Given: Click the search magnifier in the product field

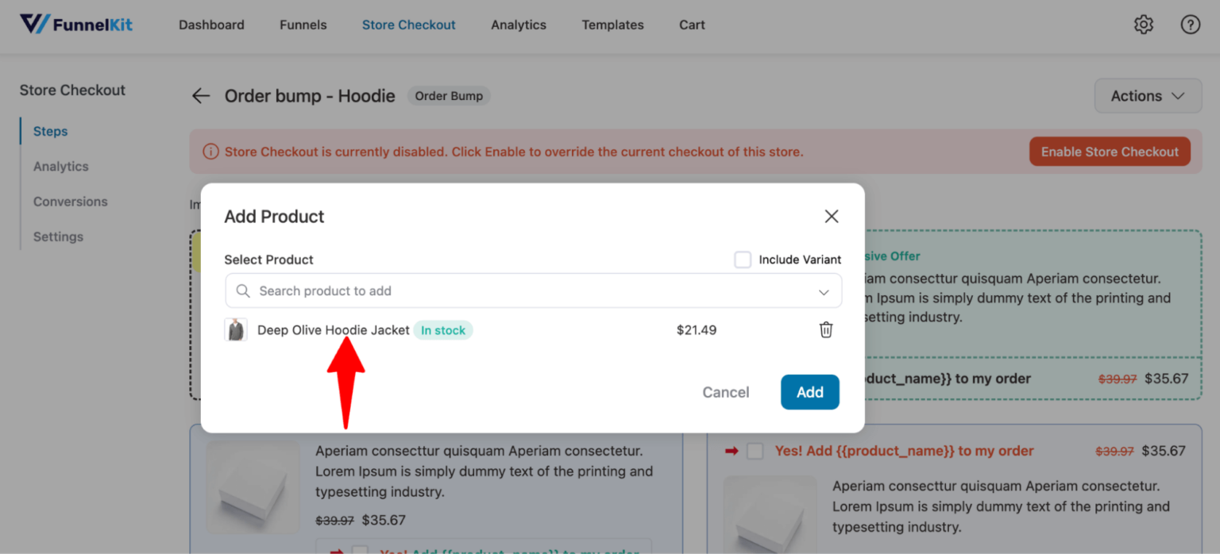Looking at the screenshot, I should click(244, 290).
